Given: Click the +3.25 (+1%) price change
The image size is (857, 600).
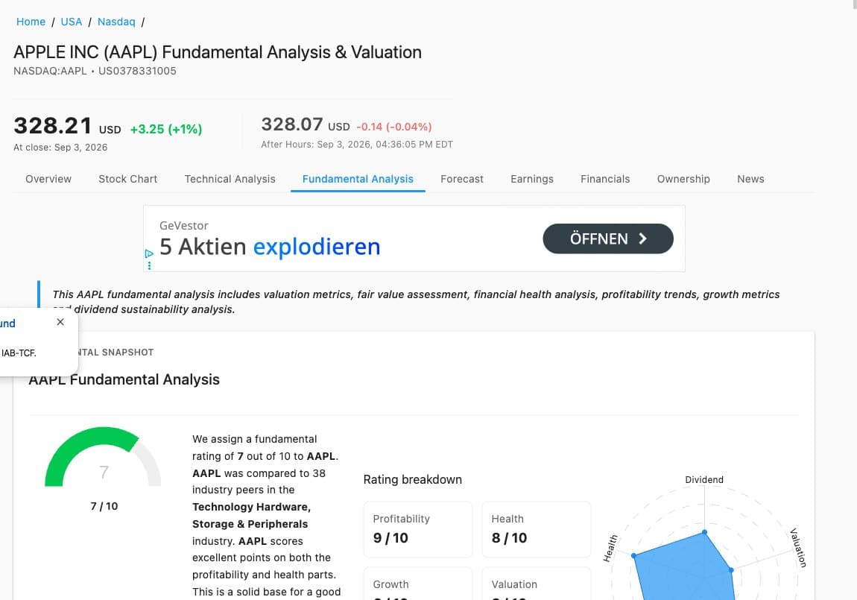Looking at the screenshot, I should pyautogui.click(x=166, y=129).
